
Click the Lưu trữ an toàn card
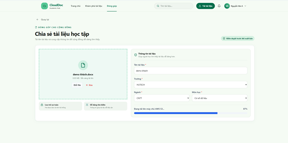(60, 106)
